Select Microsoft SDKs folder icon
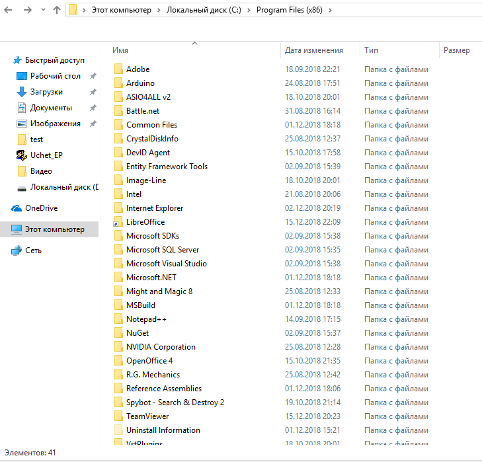This screenshot has width=482, height=462. tap(118, 236)
